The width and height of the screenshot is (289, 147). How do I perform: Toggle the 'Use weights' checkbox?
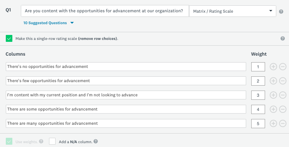(9, 141)
